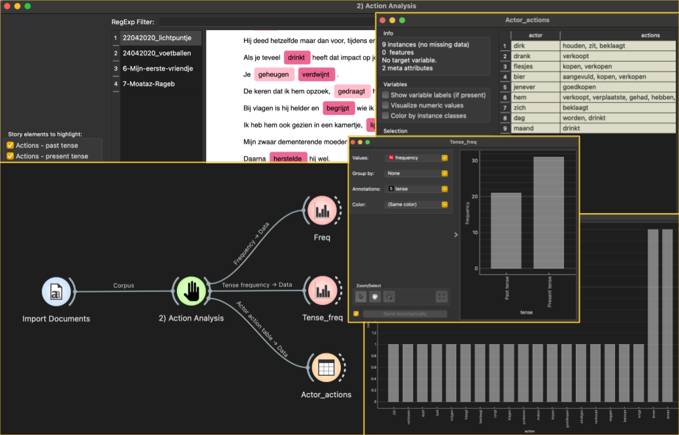Click the Past tense bar in chart
Viewport: 679px width, 435px height.
click(506, 231)
